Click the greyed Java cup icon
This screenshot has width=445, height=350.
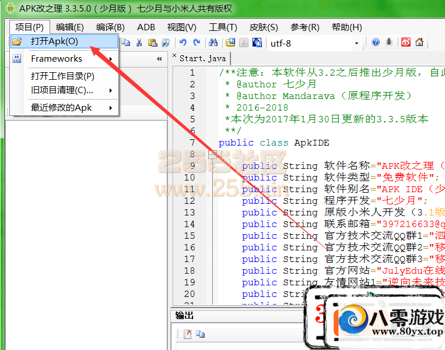[x=244, y=43]
